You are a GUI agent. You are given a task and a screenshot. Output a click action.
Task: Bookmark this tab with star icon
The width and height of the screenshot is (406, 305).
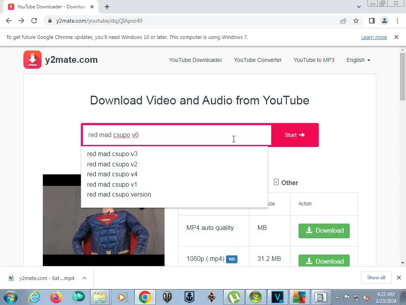[356, 21]
